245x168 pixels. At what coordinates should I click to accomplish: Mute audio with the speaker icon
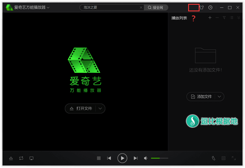pos(146,158)
